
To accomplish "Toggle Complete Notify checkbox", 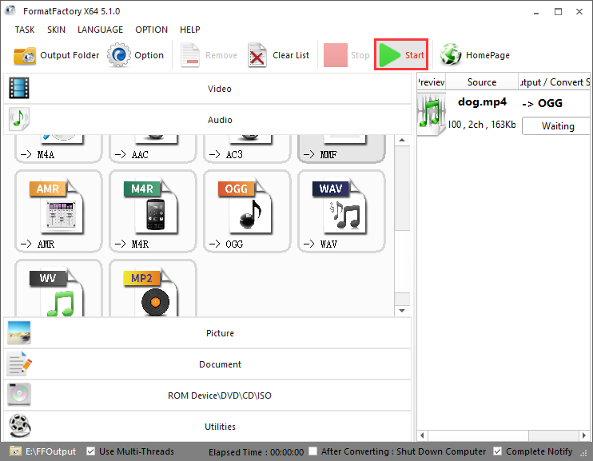I will coord(498,451).
